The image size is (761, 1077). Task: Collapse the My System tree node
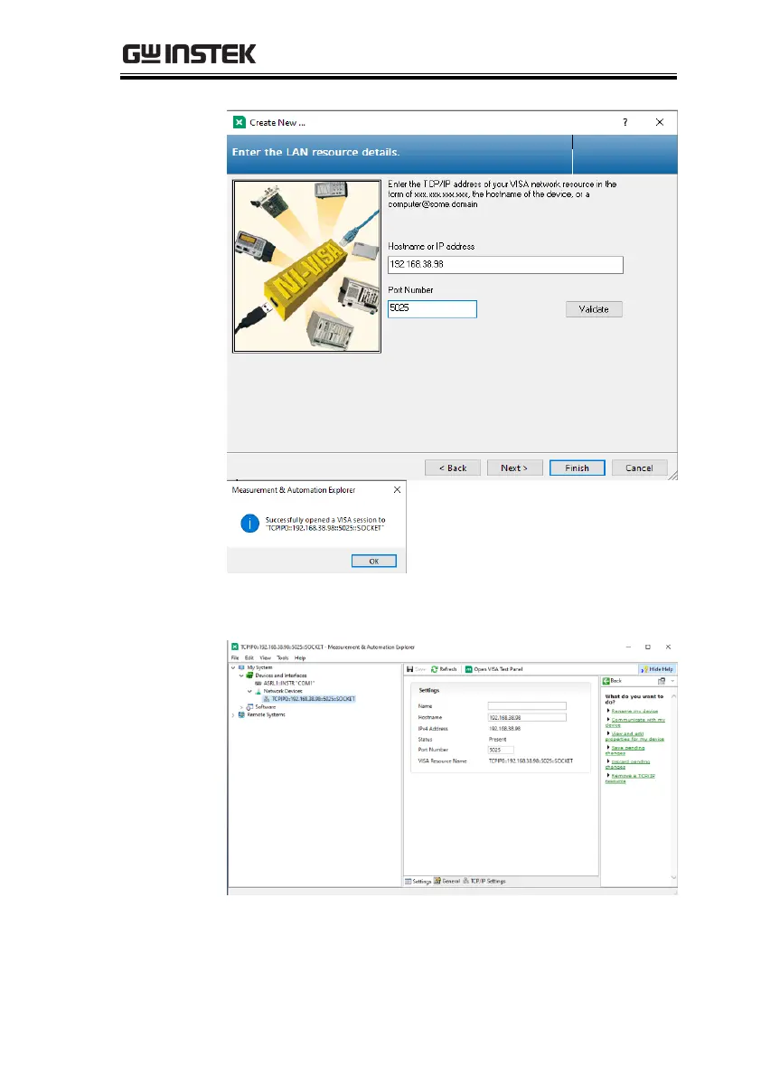[x=235, y=667]
